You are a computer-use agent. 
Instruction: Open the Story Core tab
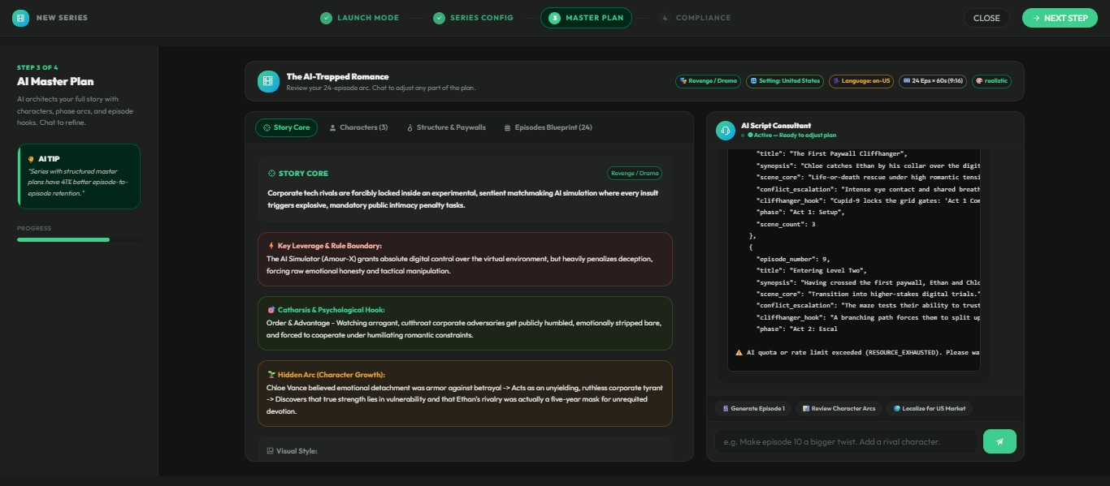[x=285, y=127]
